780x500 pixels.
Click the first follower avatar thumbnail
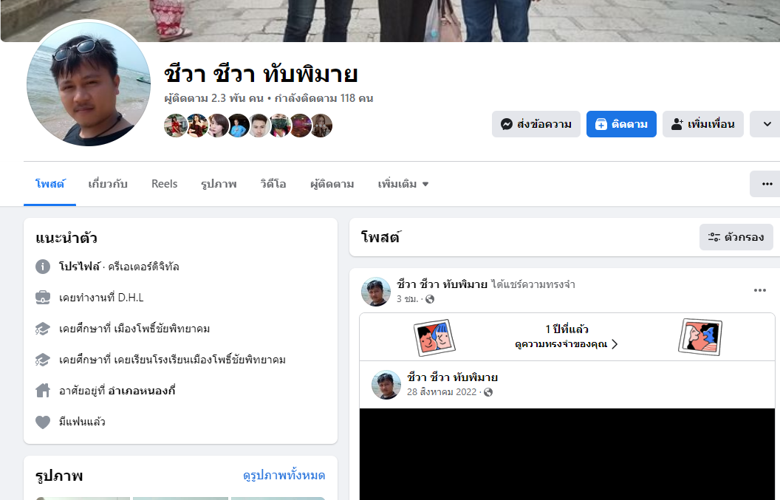click(175, 126)
